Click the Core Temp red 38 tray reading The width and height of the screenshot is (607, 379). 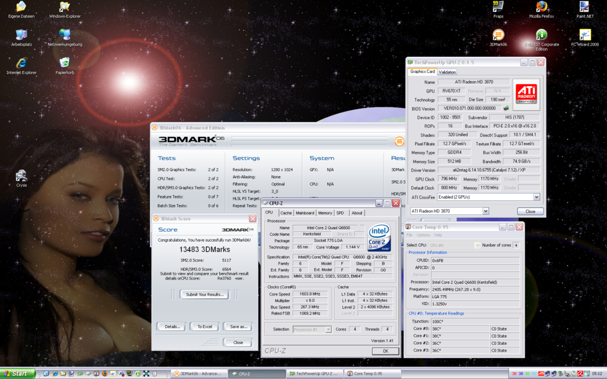514,374
